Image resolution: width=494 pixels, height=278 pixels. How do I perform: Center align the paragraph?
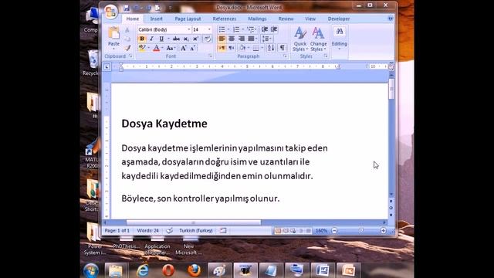tap(232, 39)
